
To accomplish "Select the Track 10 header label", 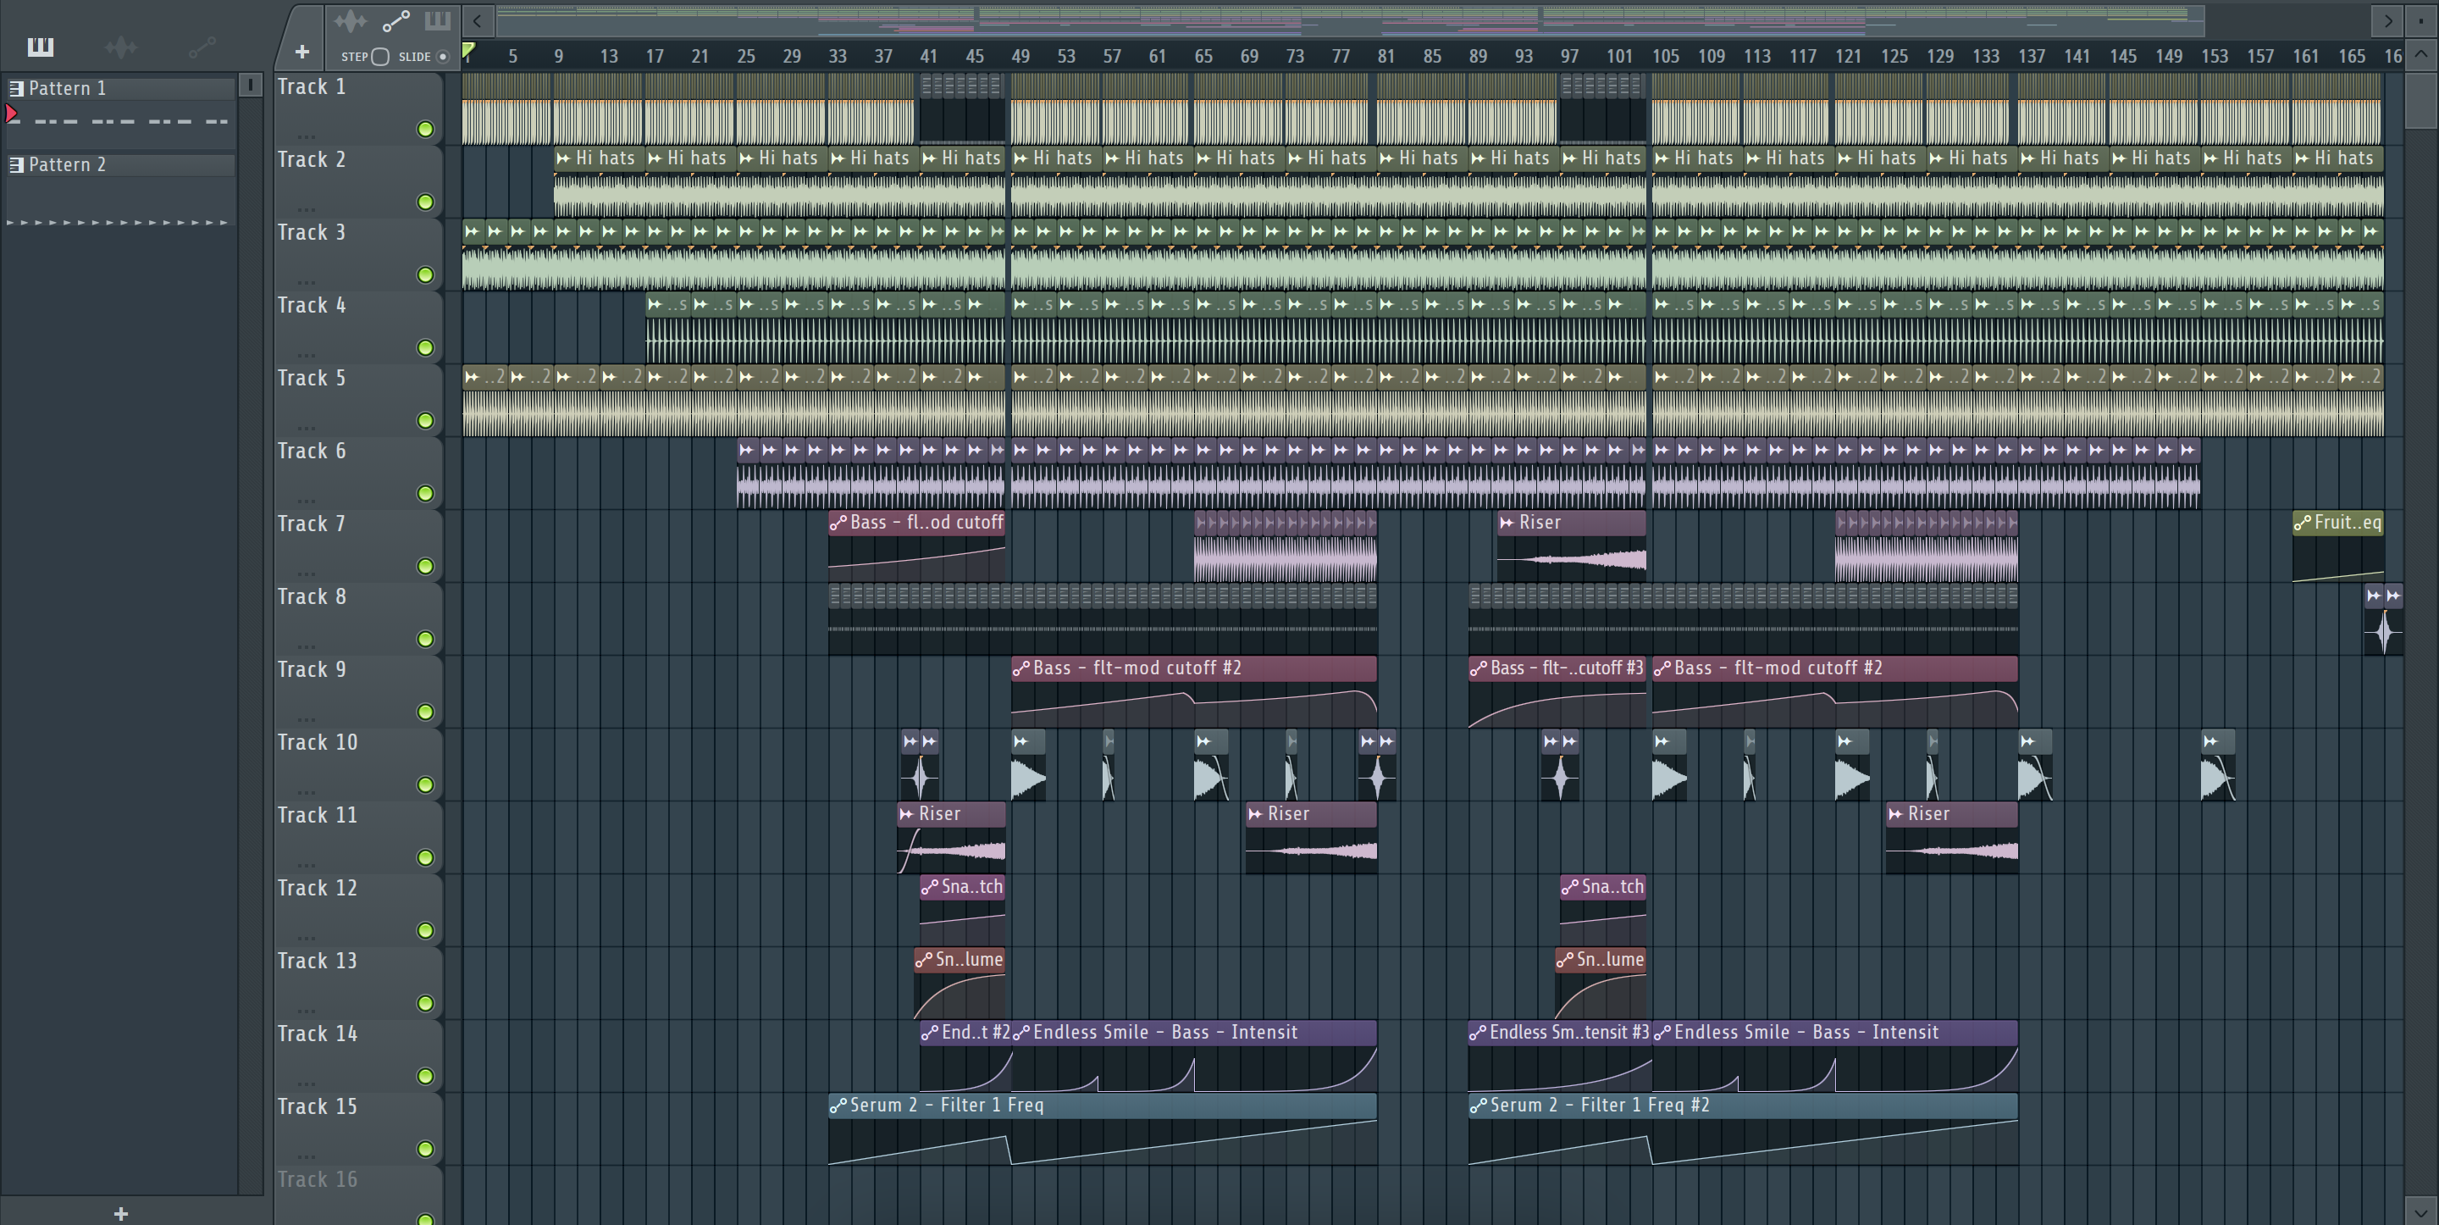I will (318, 743).
